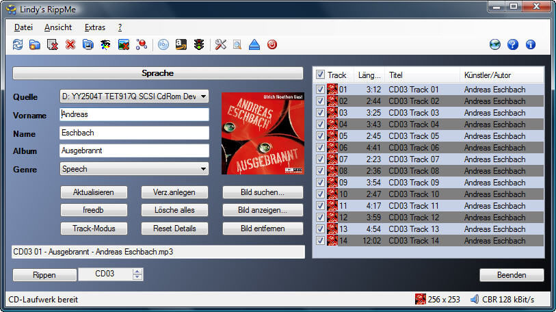Click the globe web icon
Image resolution: width=556 pixels, height=312 pixels.
pos(495,45)
